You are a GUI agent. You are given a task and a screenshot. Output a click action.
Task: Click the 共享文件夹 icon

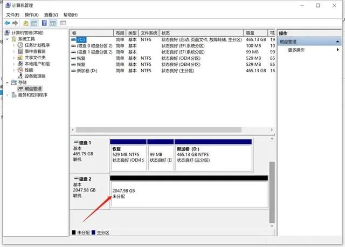coord(20,58)
